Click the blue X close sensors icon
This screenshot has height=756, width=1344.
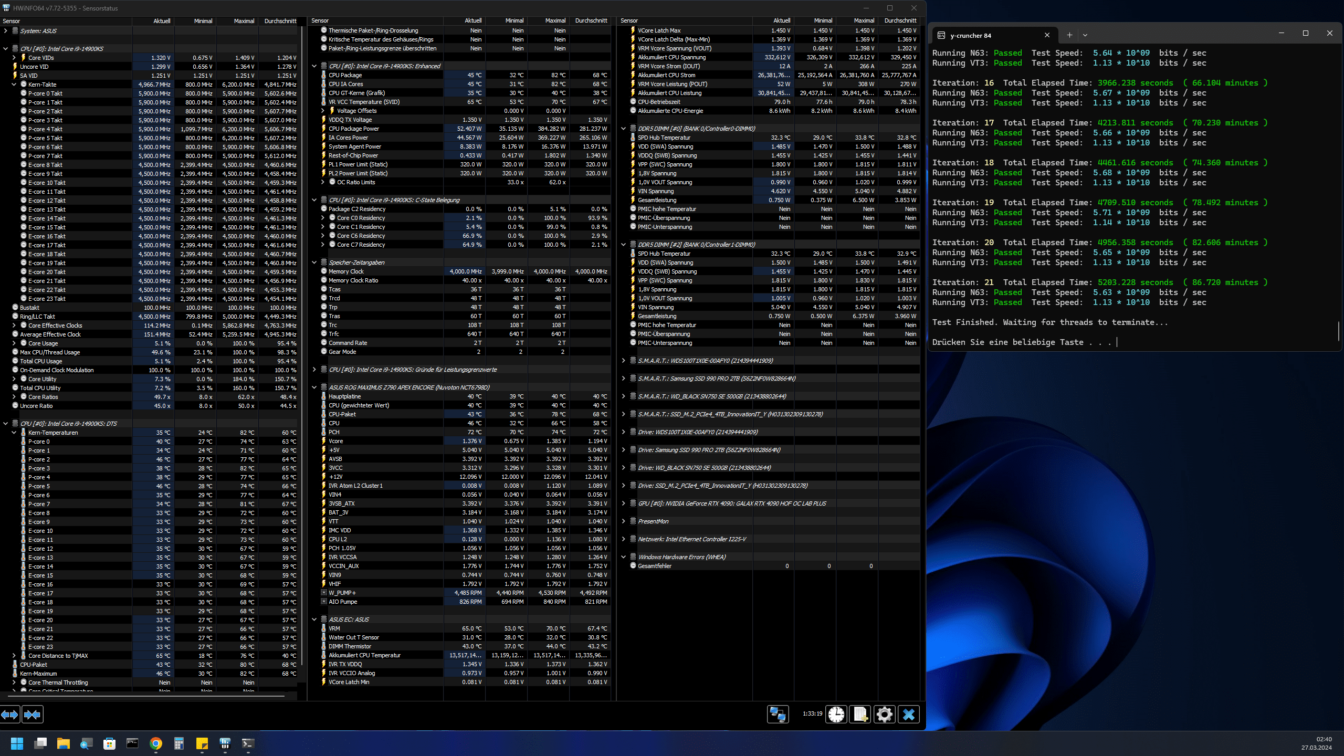pos(909,715)
